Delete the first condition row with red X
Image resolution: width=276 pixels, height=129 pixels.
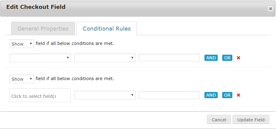point(238,58)
